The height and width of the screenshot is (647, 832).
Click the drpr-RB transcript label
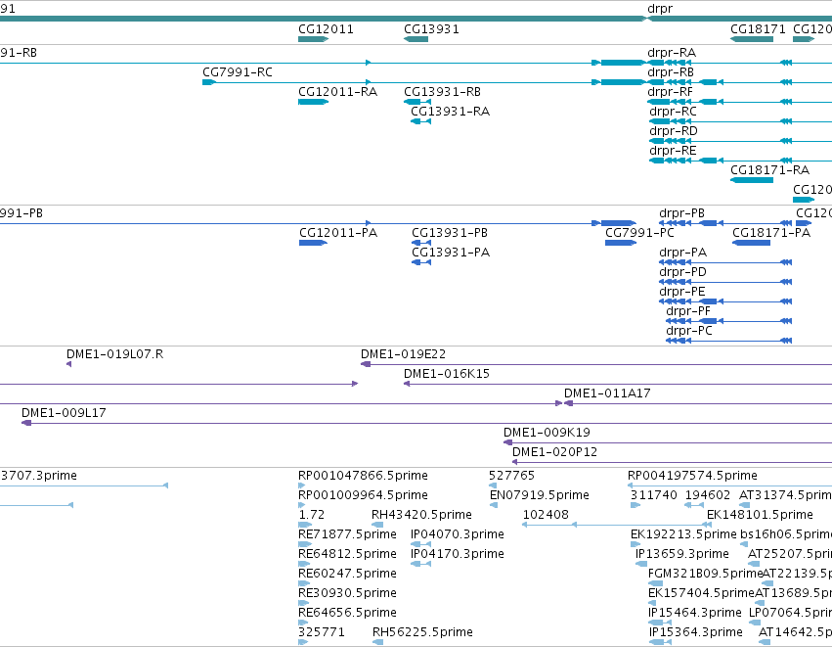point(670,72)
